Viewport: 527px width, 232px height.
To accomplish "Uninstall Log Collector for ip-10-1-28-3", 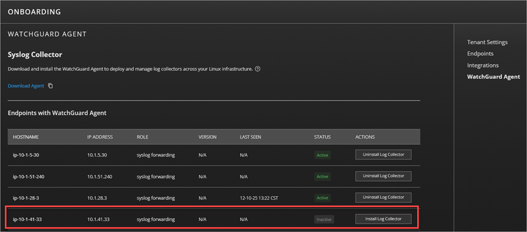I will coord(384,197).
